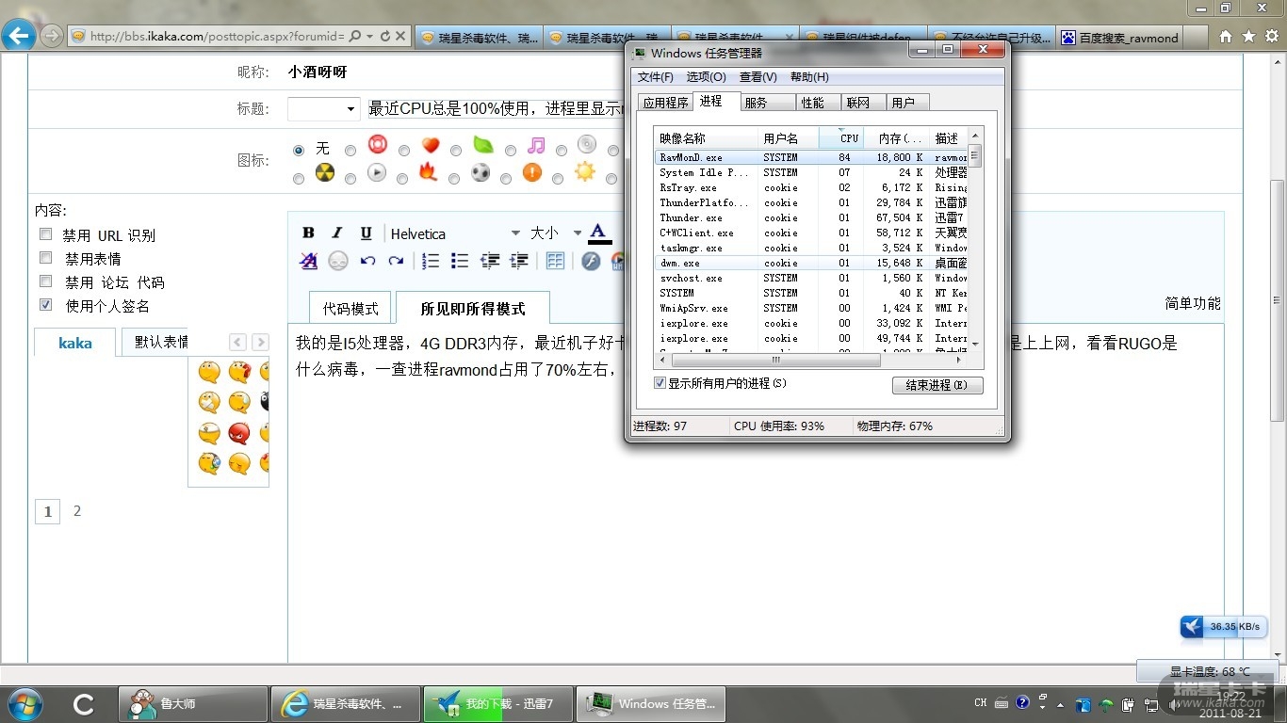The width and height of the screenshot is (1287, 723).
Task: Underline text in the post editor
Action: click(367, 233)
